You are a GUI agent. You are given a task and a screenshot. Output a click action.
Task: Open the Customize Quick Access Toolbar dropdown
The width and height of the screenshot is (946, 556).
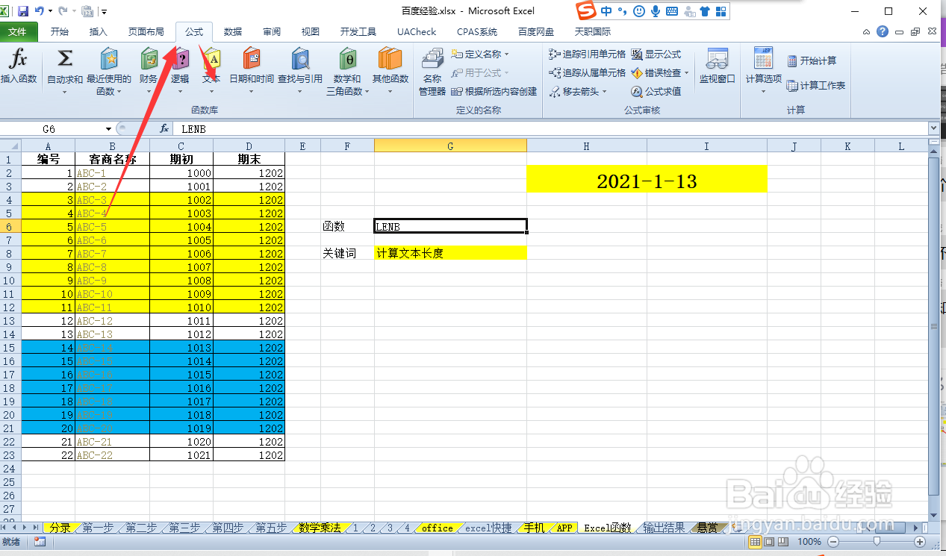(104, 12)
